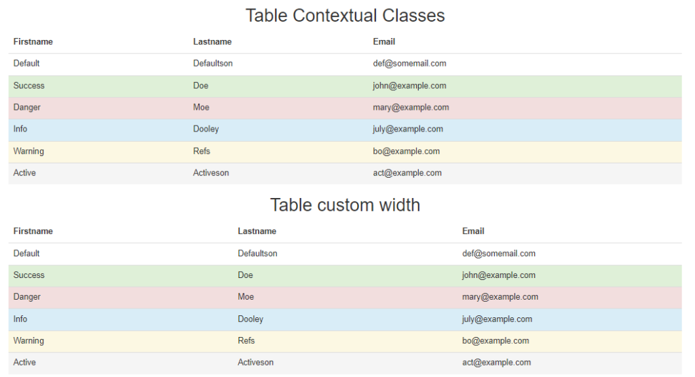Click the Email header in the first table
This screenshot has width=695, height=377.
(384, 41)
